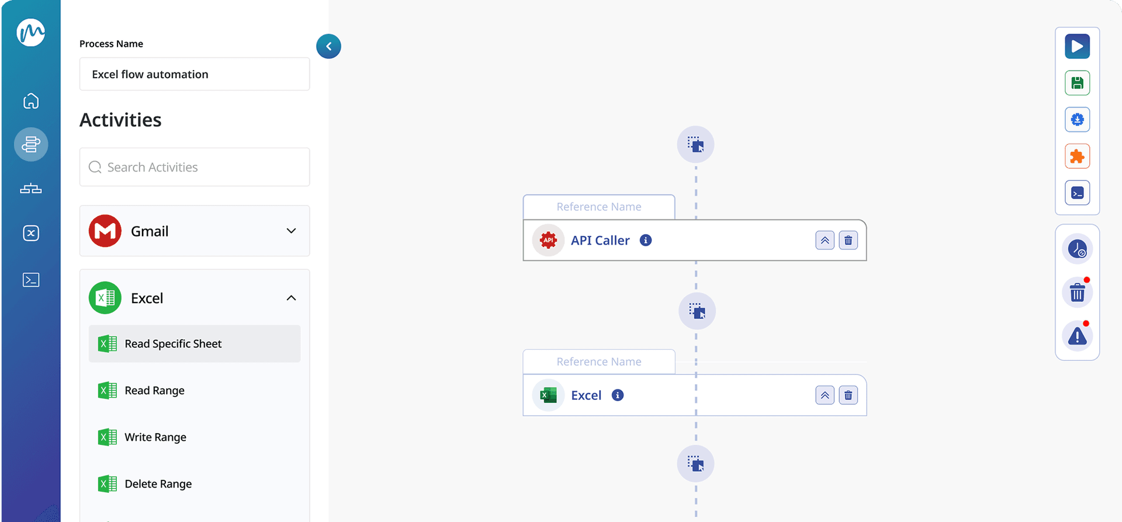Collapse the Excel activities group

click(291, 298)
